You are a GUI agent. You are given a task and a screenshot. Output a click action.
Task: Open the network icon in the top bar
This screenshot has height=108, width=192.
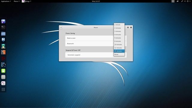(177, 1)
